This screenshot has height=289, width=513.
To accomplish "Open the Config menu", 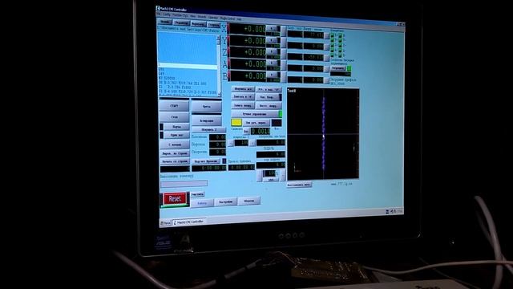I will click(x=167, y=14).
